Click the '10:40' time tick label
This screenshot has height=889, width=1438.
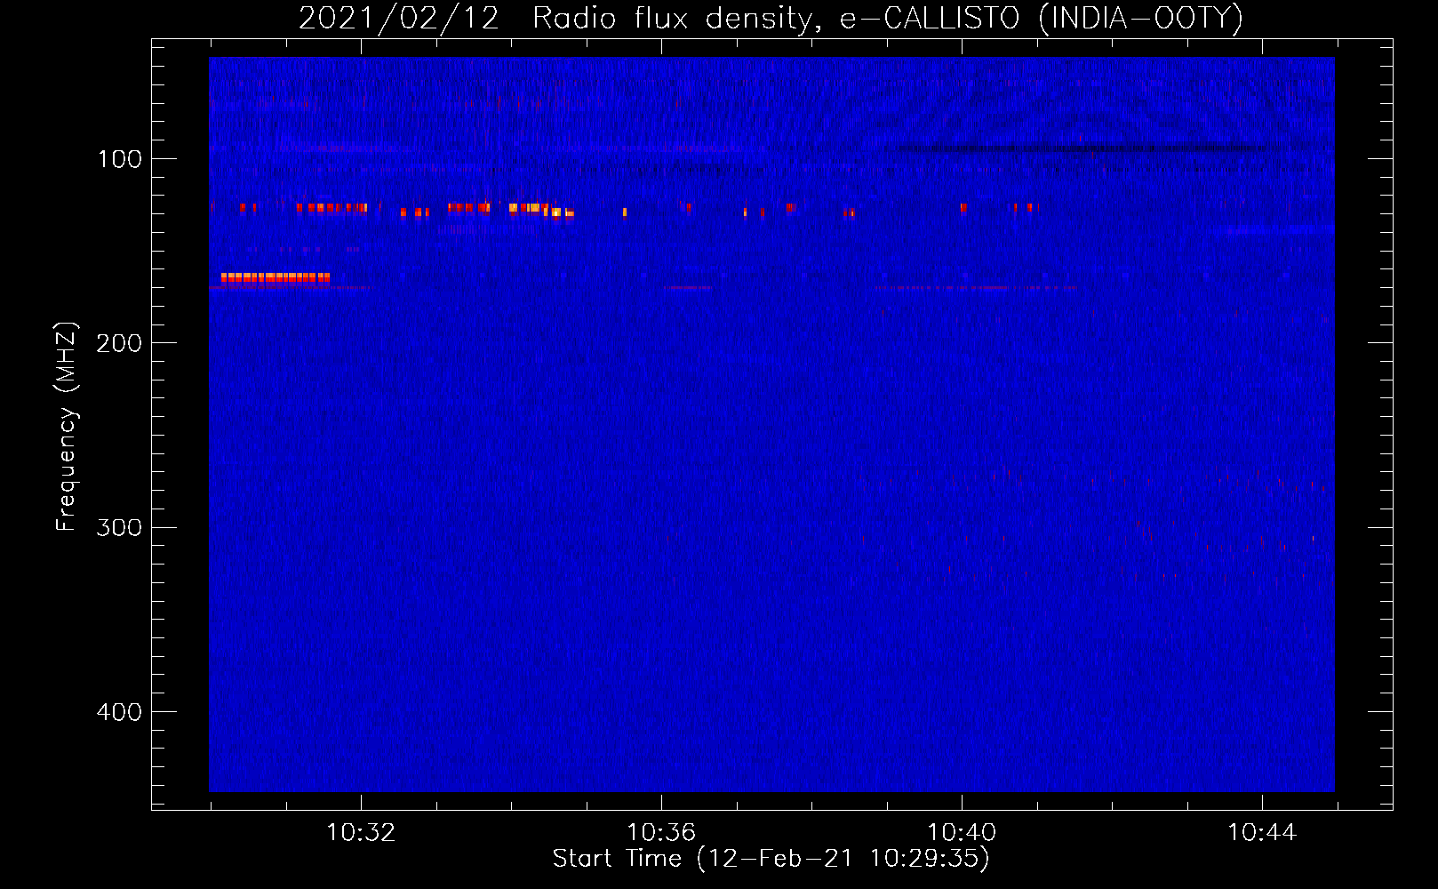(x=962, y=833)
